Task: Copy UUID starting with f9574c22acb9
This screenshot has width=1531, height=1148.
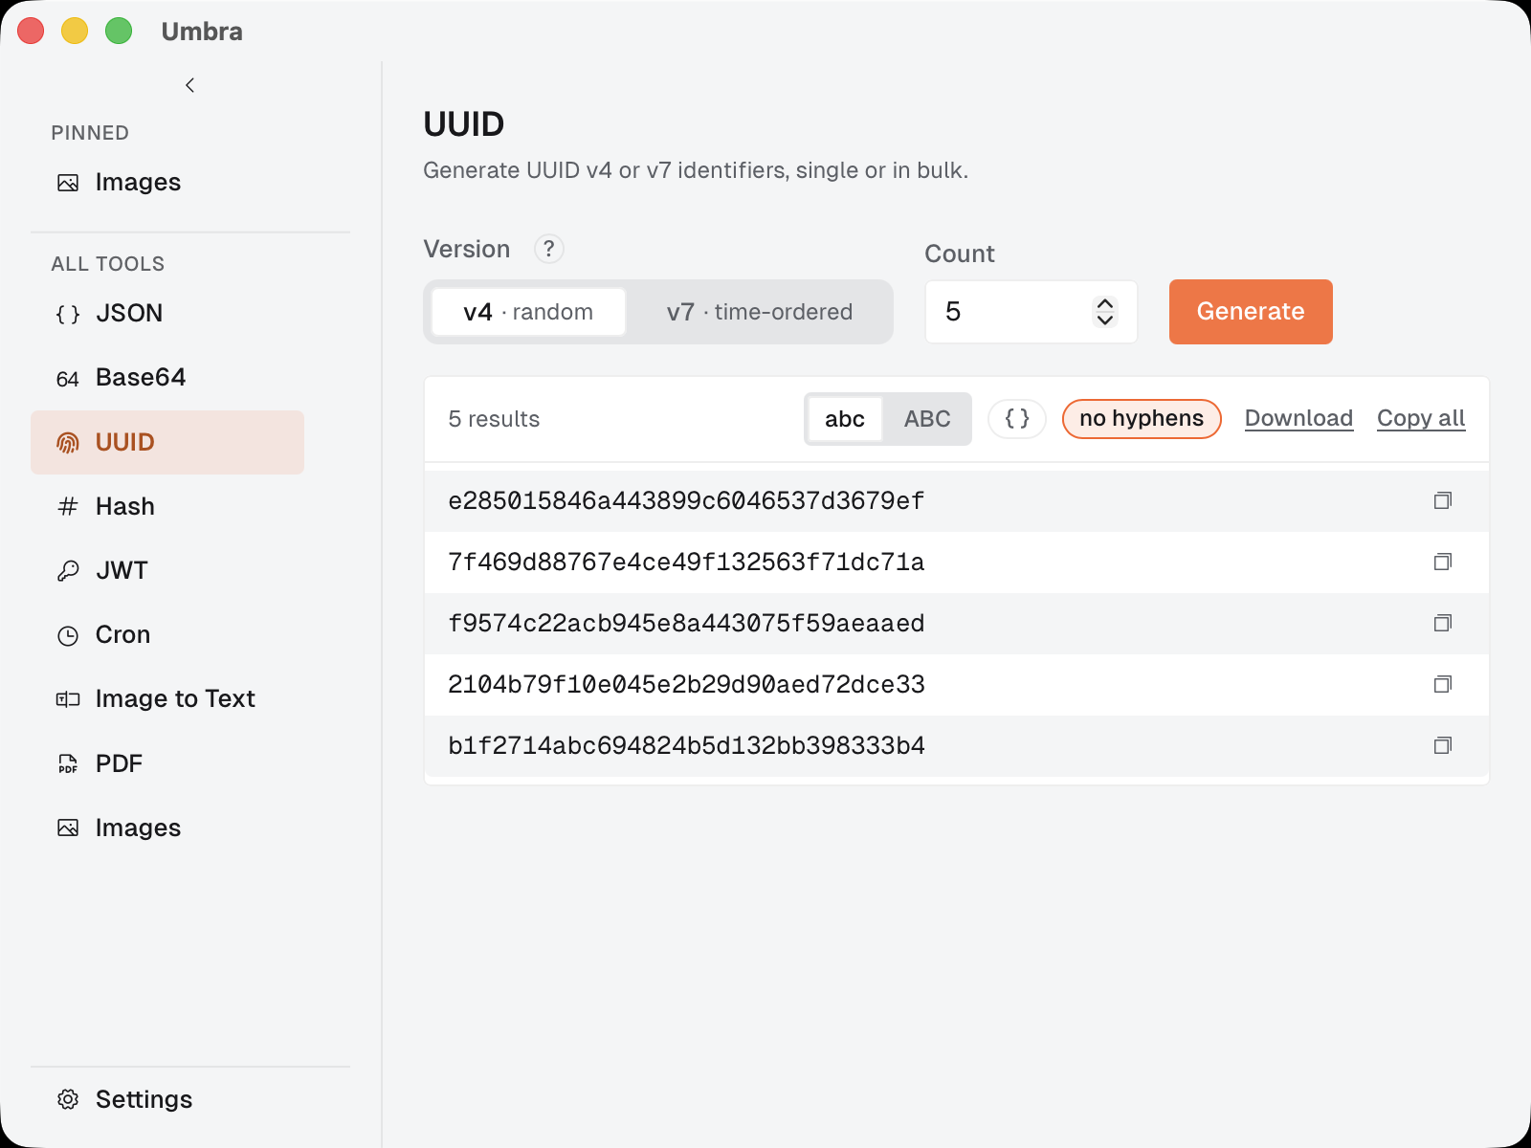Action: point(1443,623)
